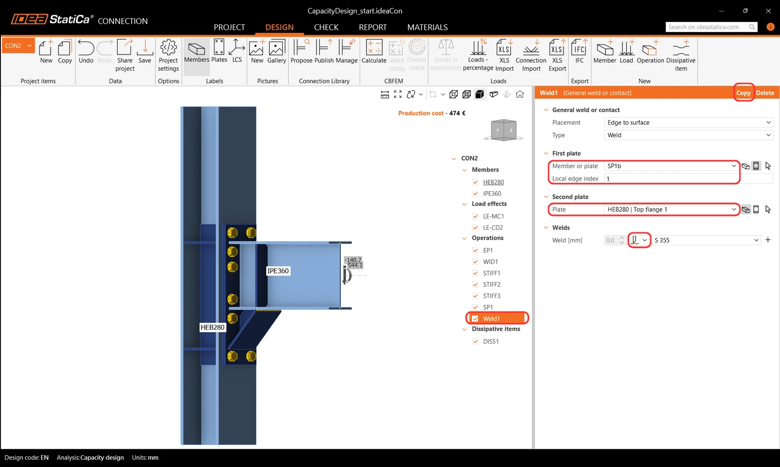Open Project settings

coord(168,56)
